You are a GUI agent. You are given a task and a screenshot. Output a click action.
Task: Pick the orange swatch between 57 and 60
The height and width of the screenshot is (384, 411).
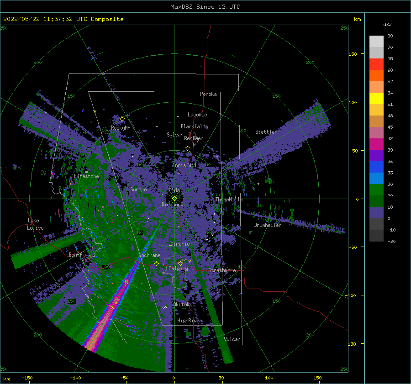(x=376, y=76)
